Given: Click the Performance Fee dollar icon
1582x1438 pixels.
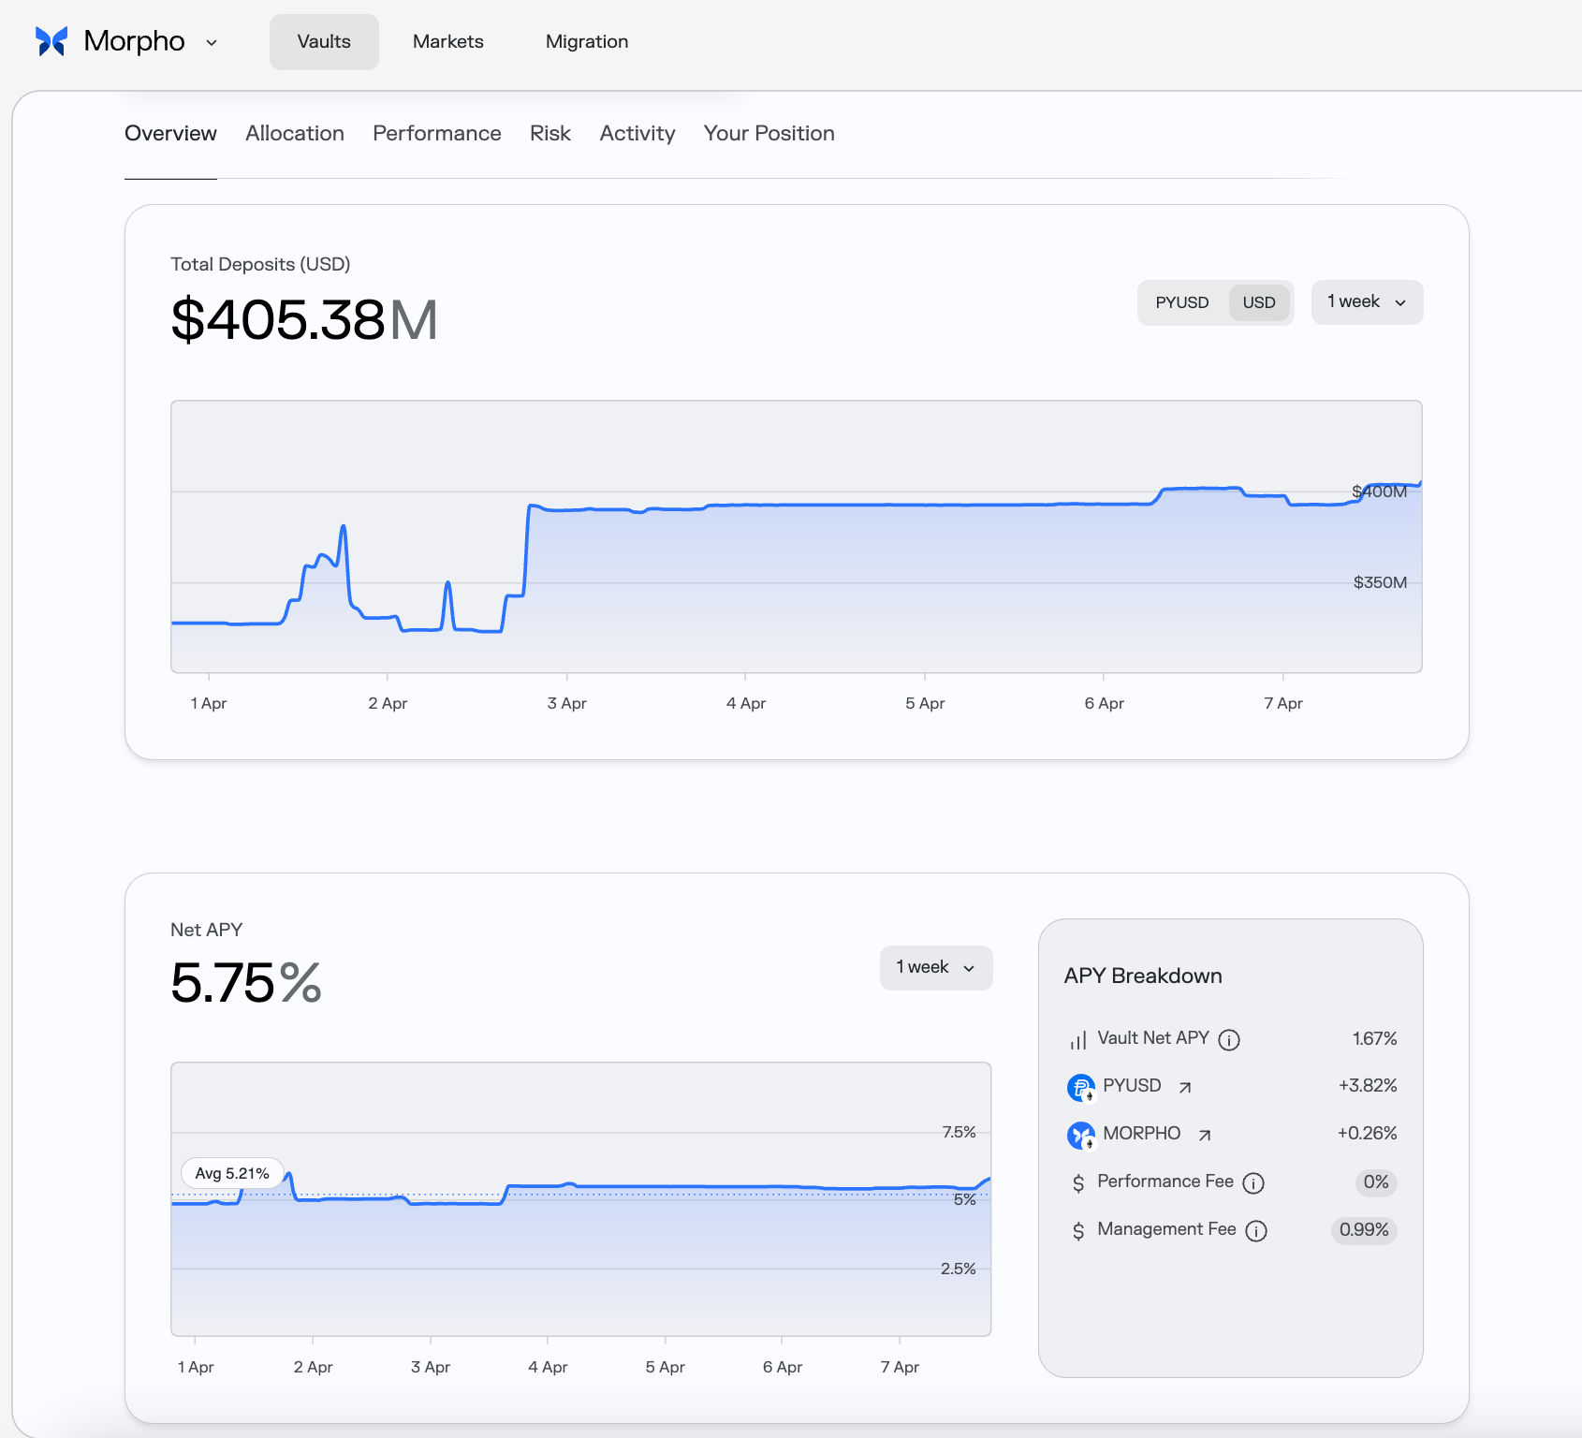Looking at the screenshot, I should [1078, 1183].
